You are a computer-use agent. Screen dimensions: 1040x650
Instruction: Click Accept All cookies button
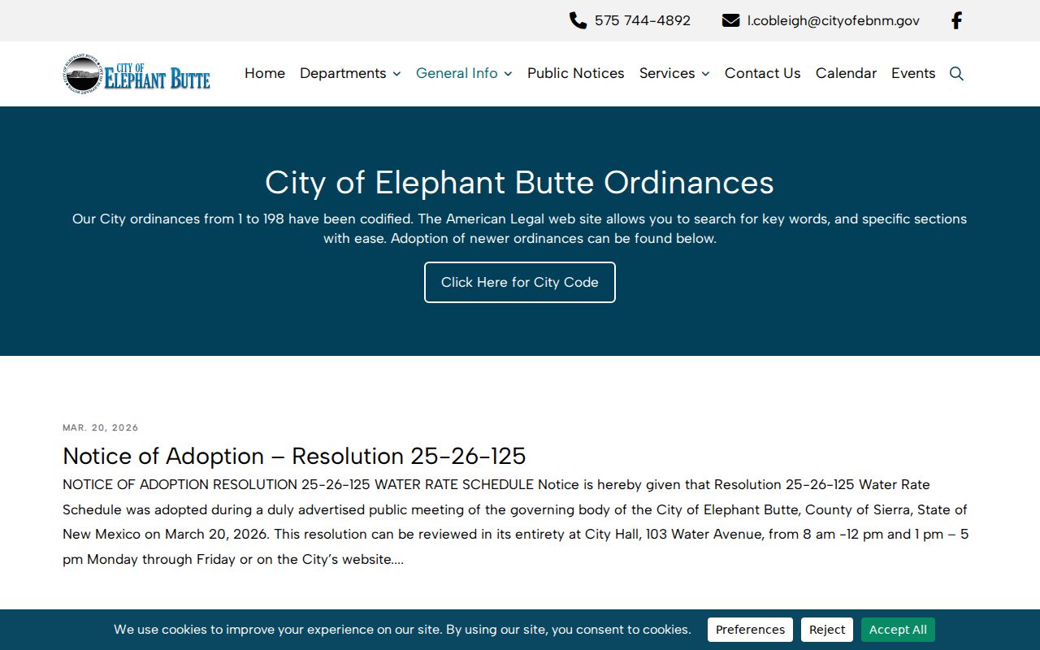tap(898, 630)
